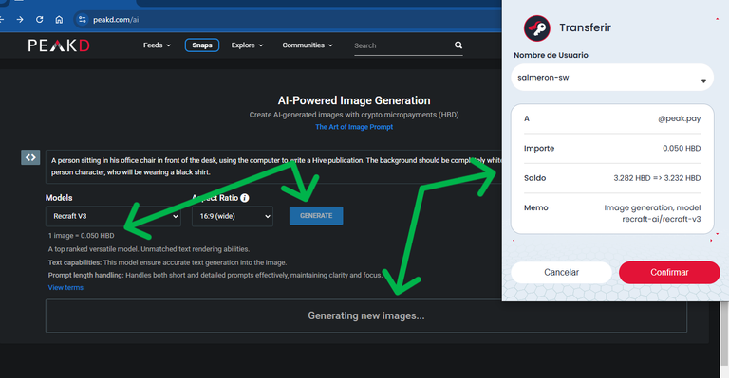Click the '1 image = 0.050 HBD' text
Viewport: 729px width, 378px height.
(x=81, y=236)
